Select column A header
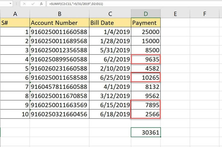Image resolution: width=222 pixels, height=147 pixels. 15,14
